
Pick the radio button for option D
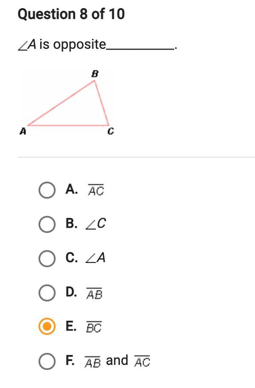coord(47,293)
